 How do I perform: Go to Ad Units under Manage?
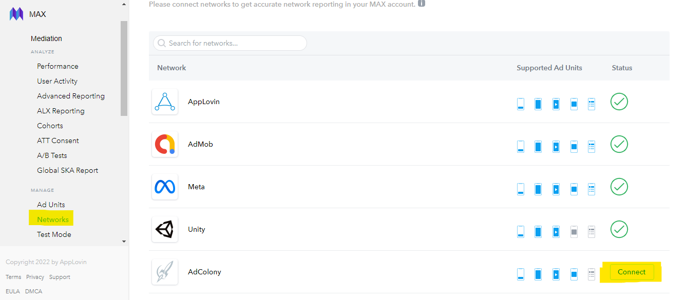click(51, 205)
